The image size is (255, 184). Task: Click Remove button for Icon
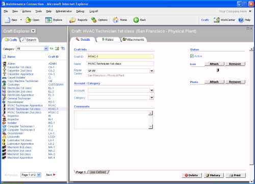click(x=235, y=64)
